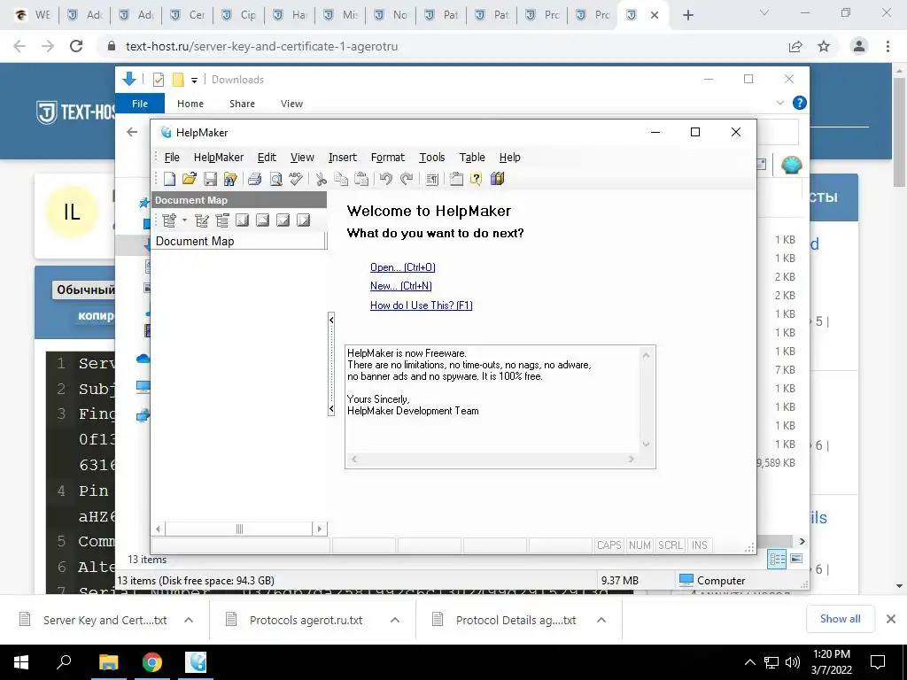Create a new document from HelpMaker toolbar
The image size is (907, 680).
169,179
